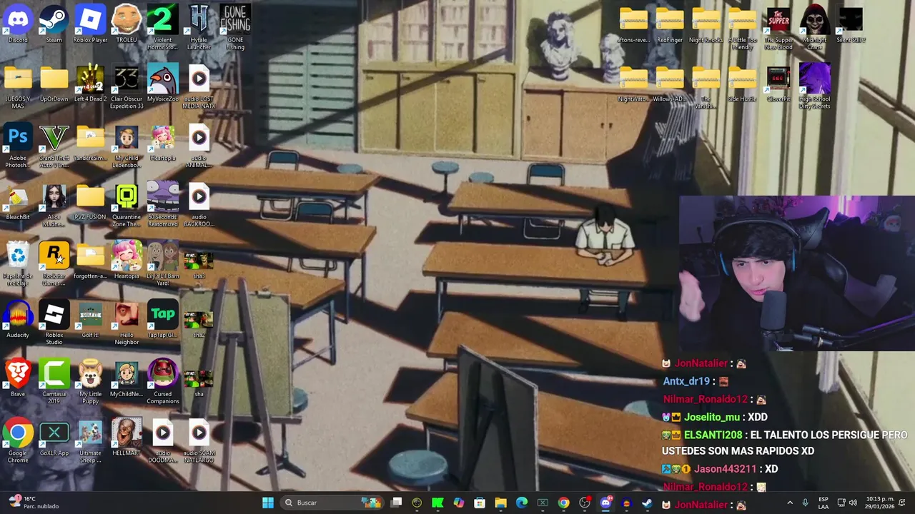Select the Golf It! shortcut
Image resolution: width=915 pixels, height=514 pixels.
click(x=90, y=320)
